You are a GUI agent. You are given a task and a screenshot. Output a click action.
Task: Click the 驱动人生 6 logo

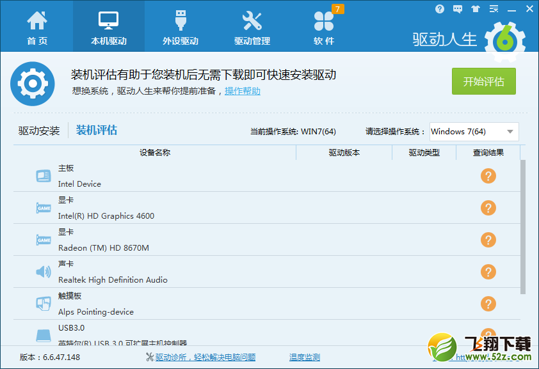469,40
